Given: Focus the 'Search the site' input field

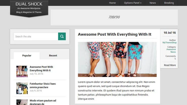Looking at the screenshot, I should coord(36,36).
